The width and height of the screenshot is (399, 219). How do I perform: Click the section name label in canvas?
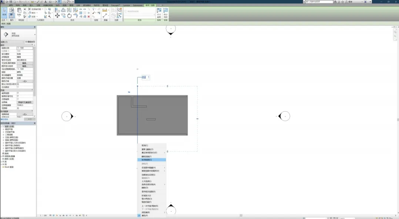pos(146,77)
